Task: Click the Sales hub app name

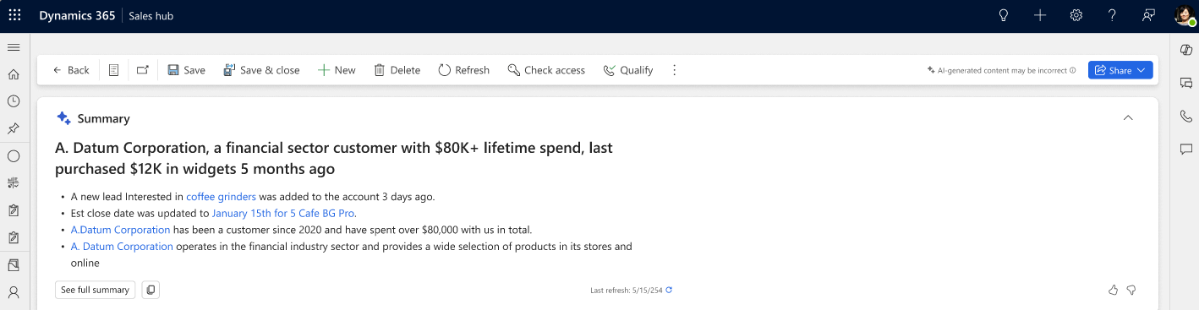Action: (x=151, y=16)
